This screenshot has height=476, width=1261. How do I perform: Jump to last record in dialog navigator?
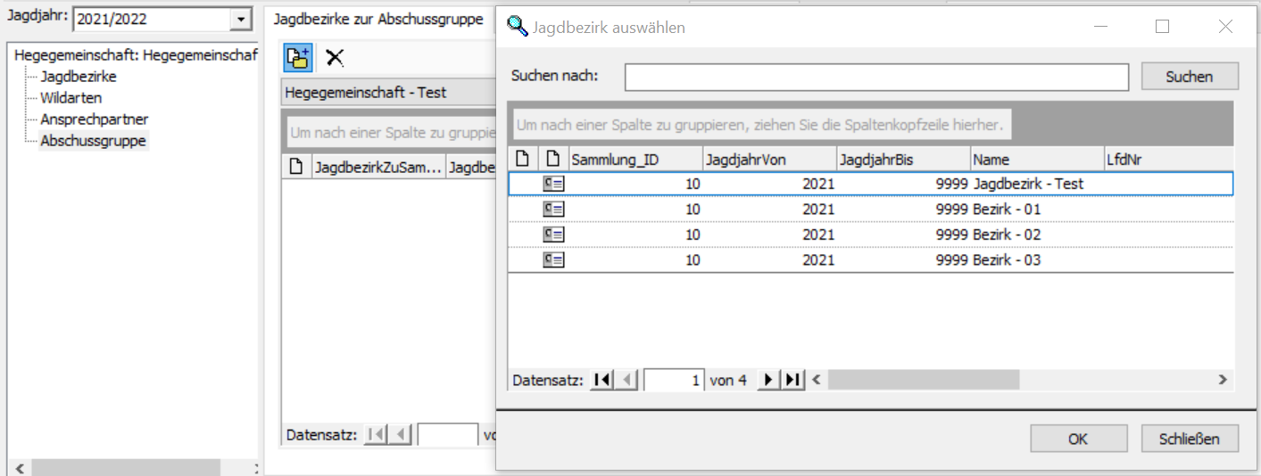click(792, 380)
